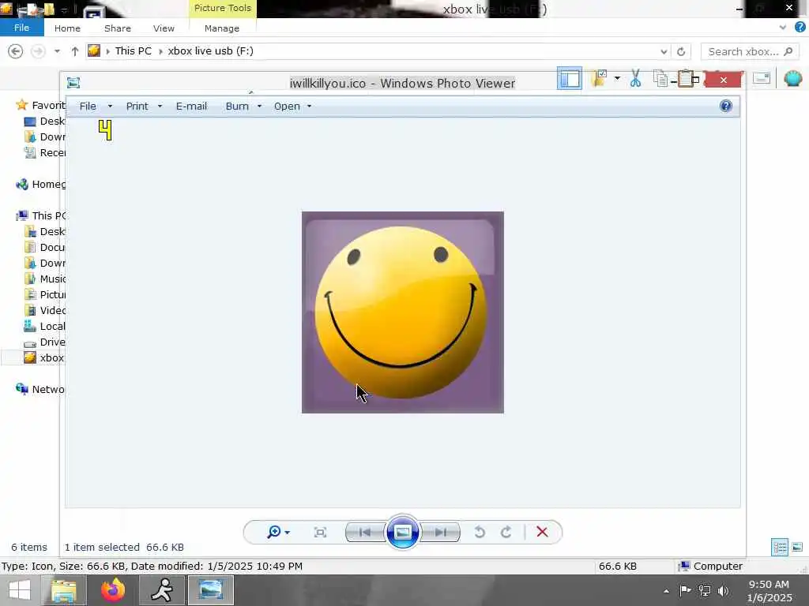The image size is (809, 606).
Task: Go up one folder level
Action: [x=75, y=51]
